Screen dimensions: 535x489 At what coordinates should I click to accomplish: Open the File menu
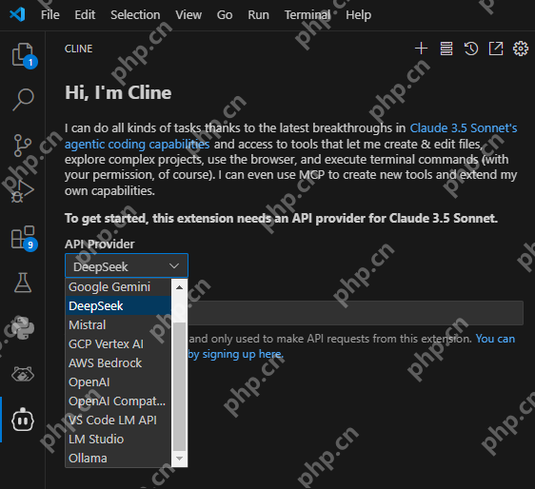tap(50, 15)
